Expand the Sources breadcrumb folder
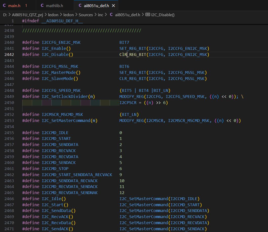 (x=86, y=15)
